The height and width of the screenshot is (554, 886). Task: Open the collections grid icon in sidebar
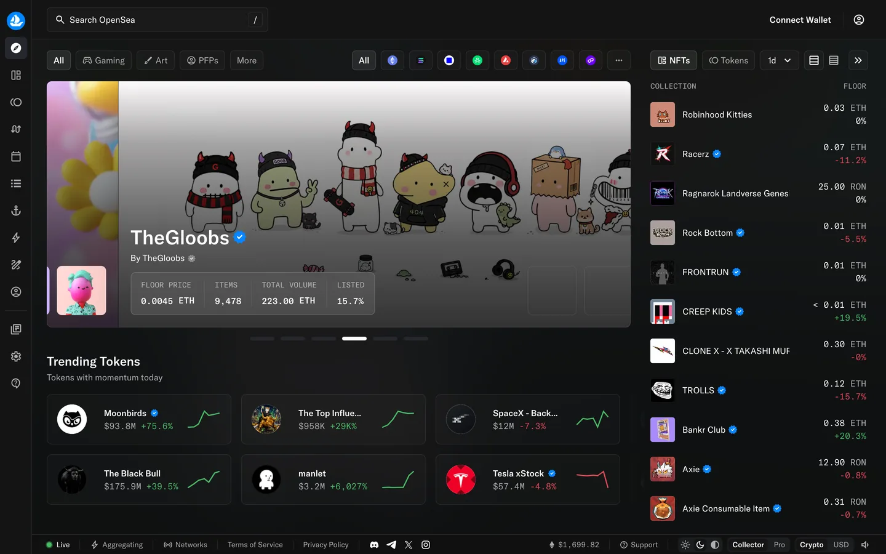(x=16, y=75)
